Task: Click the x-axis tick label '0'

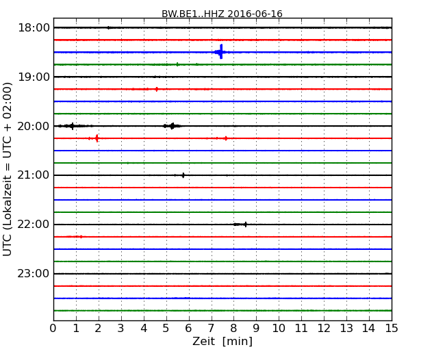Action: point(53,329)
